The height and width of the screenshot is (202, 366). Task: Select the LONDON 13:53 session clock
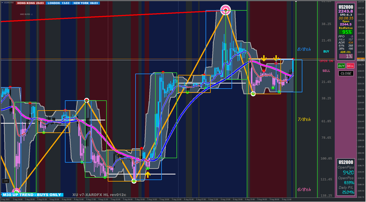click(58, 3)
